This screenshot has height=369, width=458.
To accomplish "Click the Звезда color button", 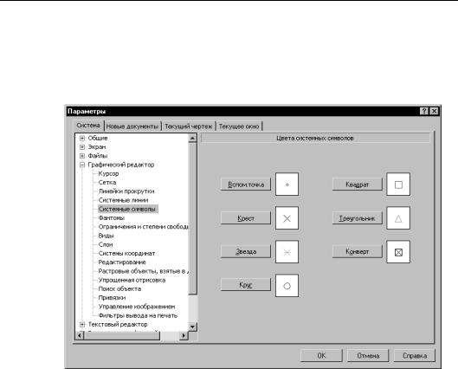I will [x=246, y=251].
